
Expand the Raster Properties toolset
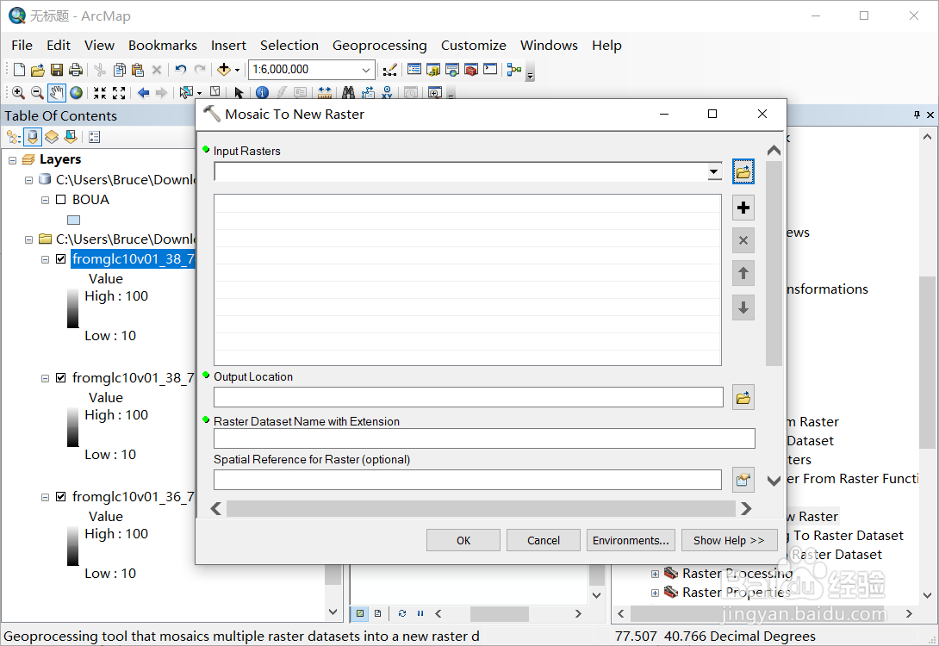click(655, 593)
